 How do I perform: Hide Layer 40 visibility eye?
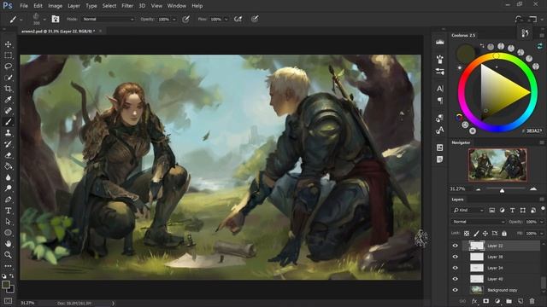pyautogui.click(x=456, y=279)
